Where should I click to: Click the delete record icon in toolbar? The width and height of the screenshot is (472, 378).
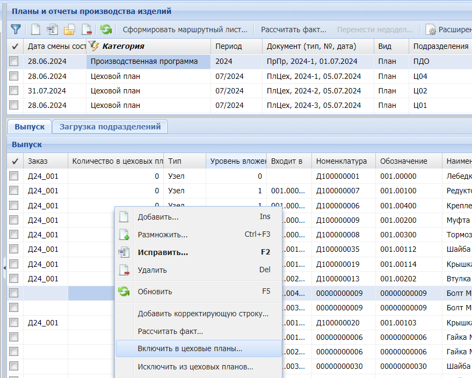(x=86, y=30)
